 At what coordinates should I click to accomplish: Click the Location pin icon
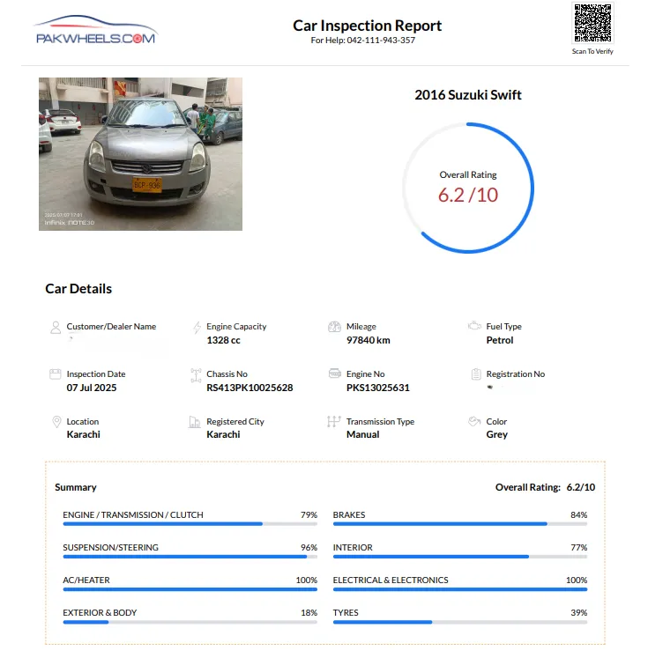56,422
